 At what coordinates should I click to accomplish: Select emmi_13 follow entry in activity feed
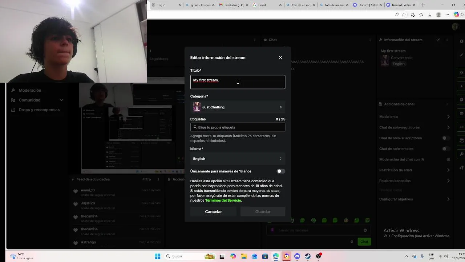point(116,192)
